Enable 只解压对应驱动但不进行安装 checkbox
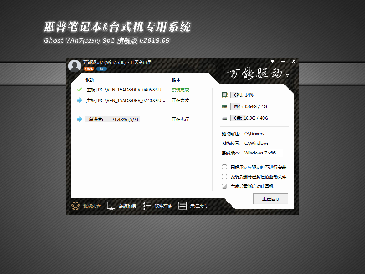365x274 pixels. tap(225, 167)
